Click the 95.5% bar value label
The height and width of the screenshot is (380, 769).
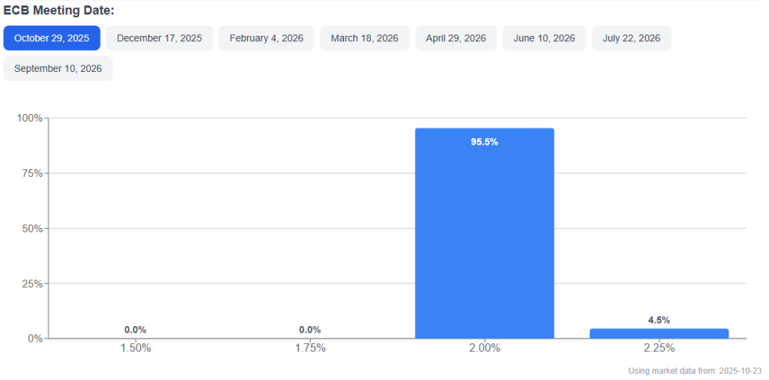click(x=484, y=142)
